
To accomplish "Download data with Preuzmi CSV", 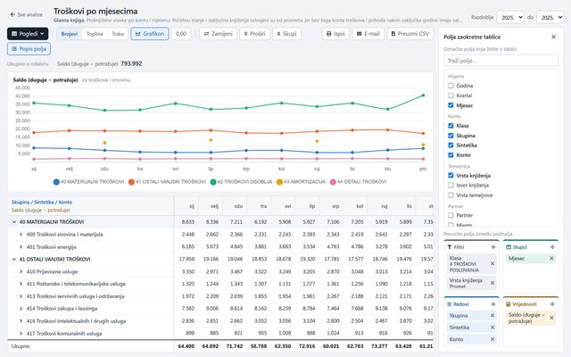I will click(410, 34).
